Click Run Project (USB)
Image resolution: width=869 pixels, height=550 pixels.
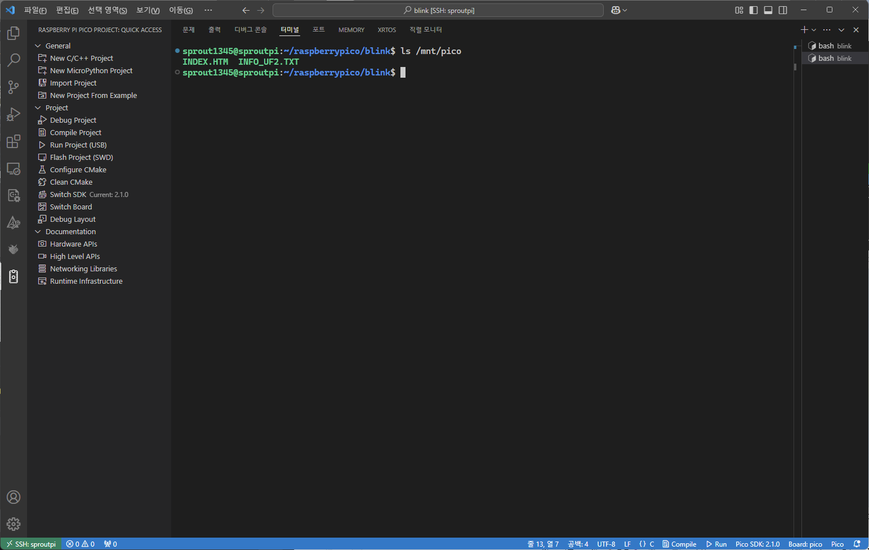78,145
